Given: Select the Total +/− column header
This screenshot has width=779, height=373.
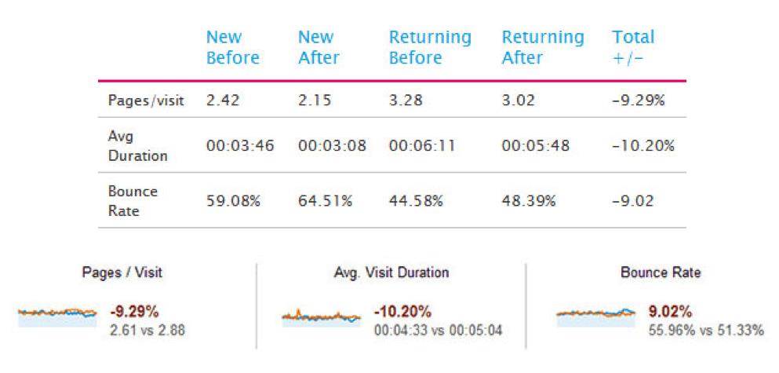Looking at the screenshot, I should coord(633,48).
